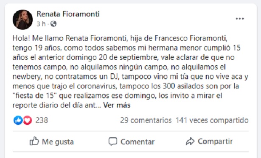Viewport: 261px width, 158px height.
Task: Open the post via the 3 h timestamp
Action: (41, 24)
